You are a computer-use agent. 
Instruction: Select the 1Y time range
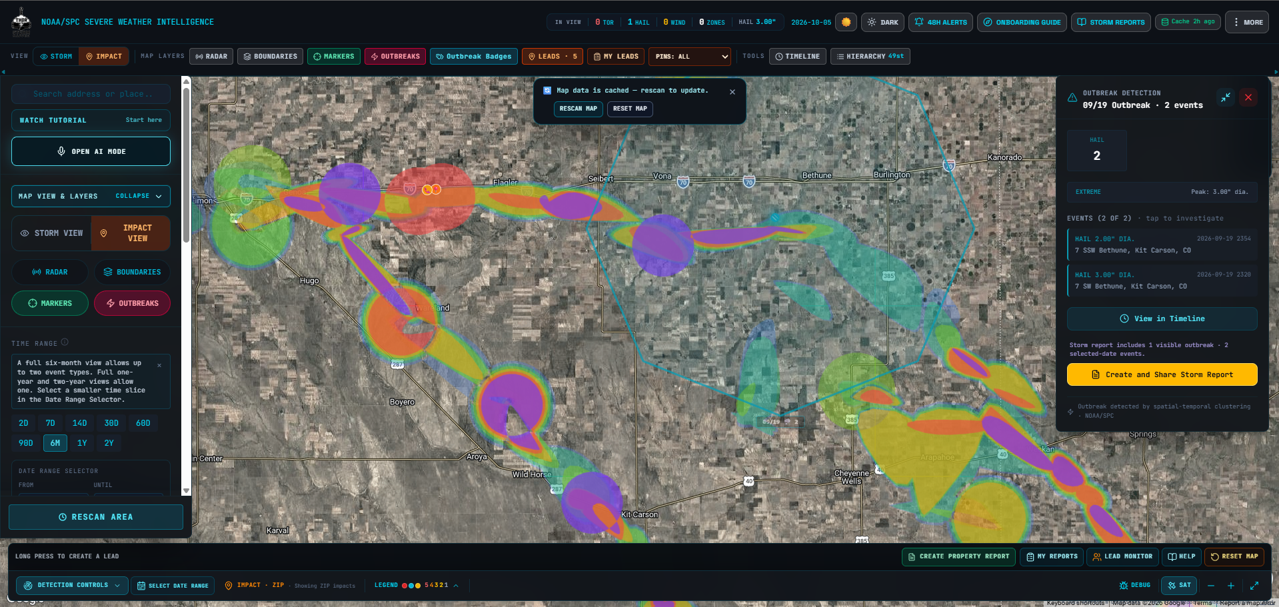[x=82, y=443]
